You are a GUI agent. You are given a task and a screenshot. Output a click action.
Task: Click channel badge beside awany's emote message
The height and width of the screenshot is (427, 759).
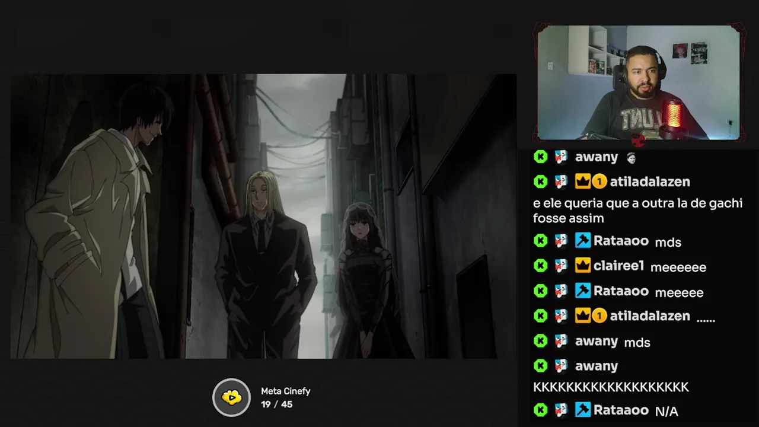point(561,157)
